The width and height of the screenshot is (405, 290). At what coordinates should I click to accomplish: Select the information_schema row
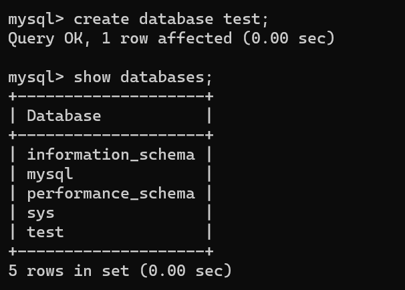tap(111, 155)
